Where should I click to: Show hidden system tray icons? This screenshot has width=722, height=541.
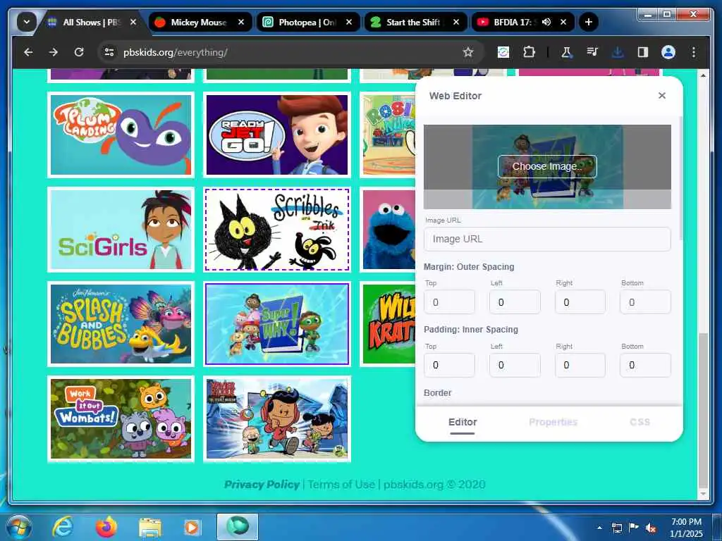coord(599,528)
